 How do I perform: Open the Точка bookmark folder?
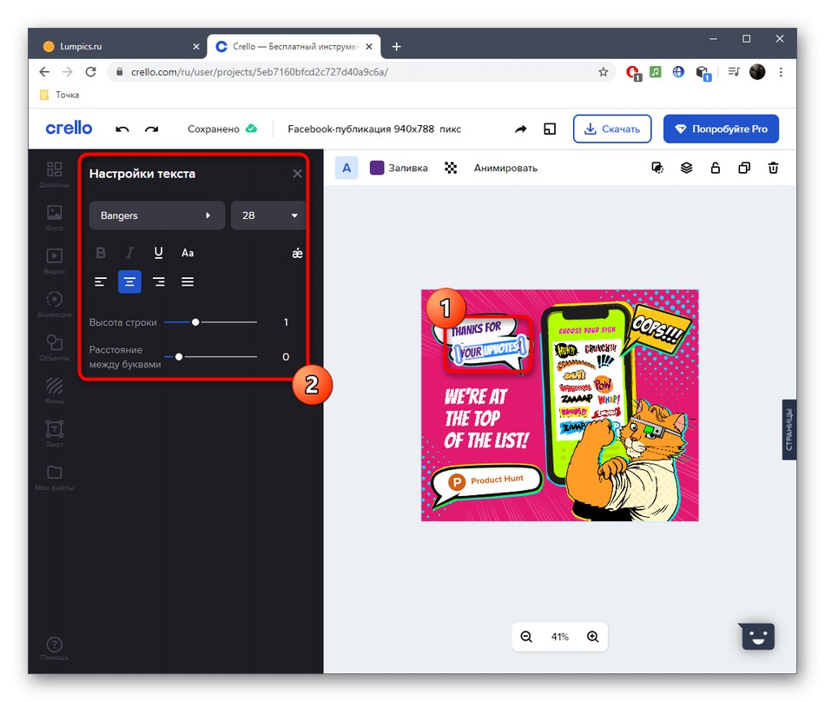[x=59, y=95]
